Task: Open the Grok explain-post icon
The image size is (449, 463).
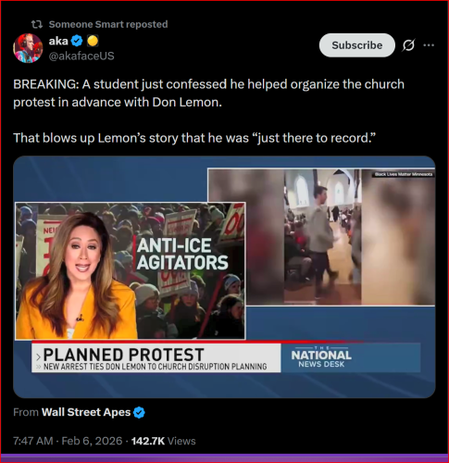Action: tap(408, 45)
